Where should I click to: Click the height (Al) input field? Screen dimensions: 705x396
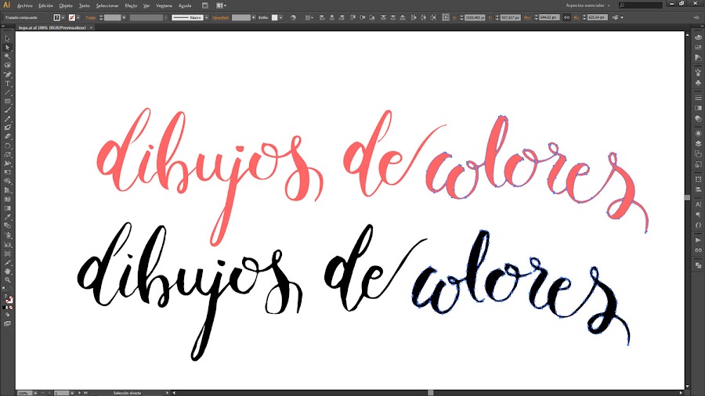pos(597,17)
